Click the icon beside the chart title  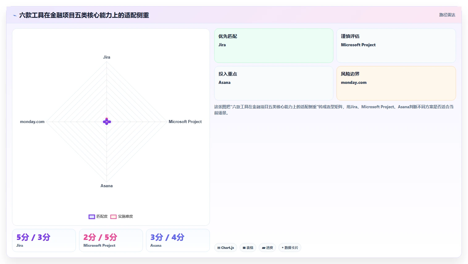15,15
